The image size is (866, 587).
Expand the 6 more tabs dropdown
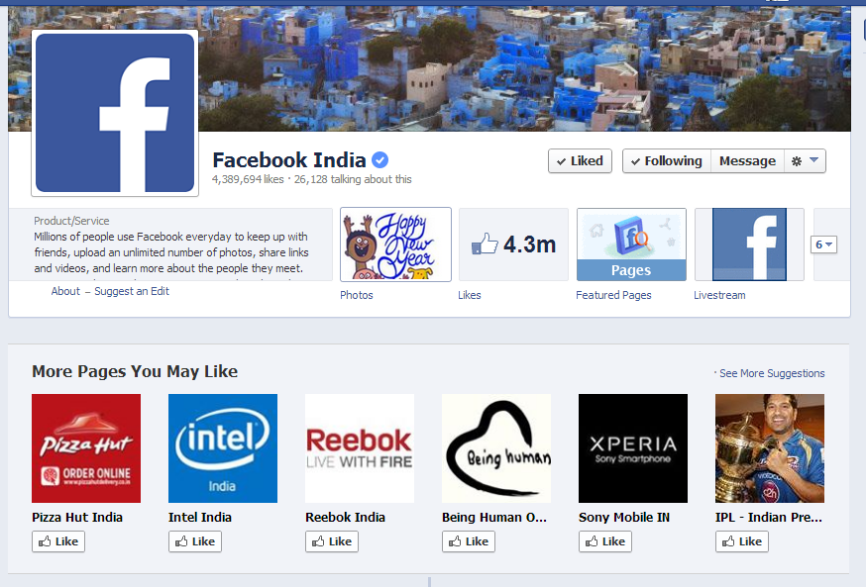pos(823,245)
